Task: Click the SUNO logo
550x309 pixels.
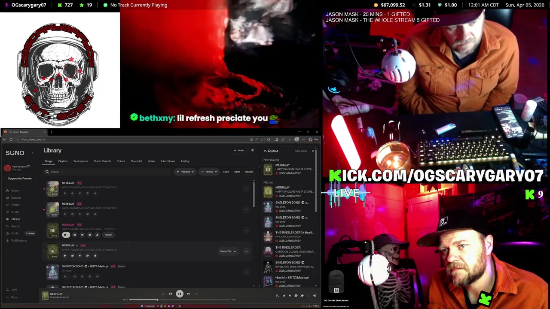Action: click(15, 153)
